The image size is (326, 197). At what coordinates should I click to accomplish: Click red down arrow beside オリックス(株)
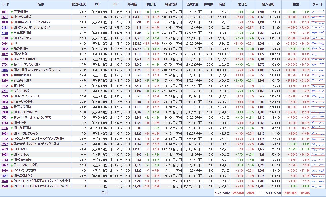[12, 17]
